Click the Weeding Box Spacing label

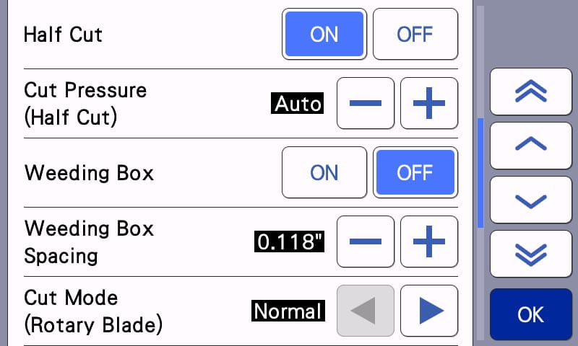89,241
